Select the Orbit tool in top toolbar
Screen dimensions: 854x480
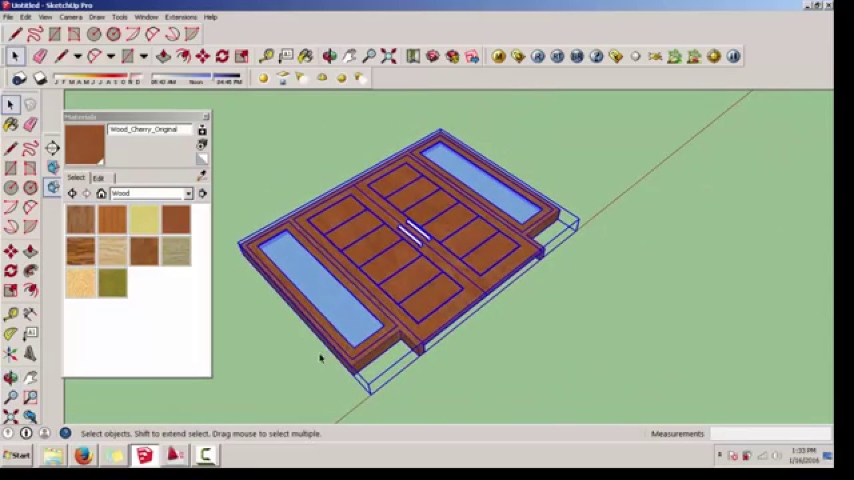pyautogui.click(x=330, y=57)
